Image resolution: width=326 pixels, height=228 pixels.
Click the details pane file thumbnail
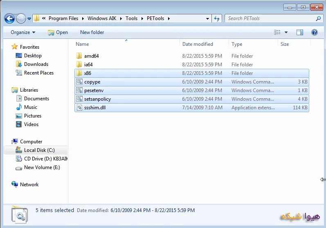(x=20, y=214)
